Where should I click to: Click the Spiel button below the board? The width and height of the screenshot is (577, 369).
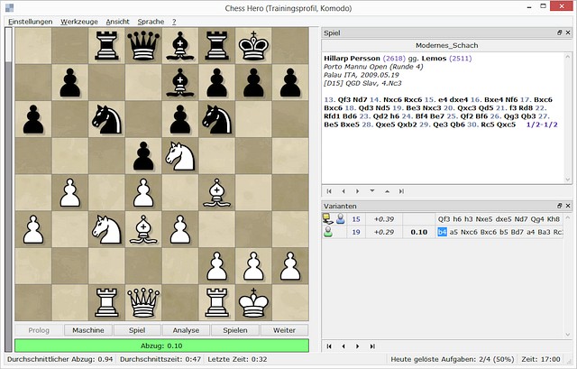click(137, 330)
